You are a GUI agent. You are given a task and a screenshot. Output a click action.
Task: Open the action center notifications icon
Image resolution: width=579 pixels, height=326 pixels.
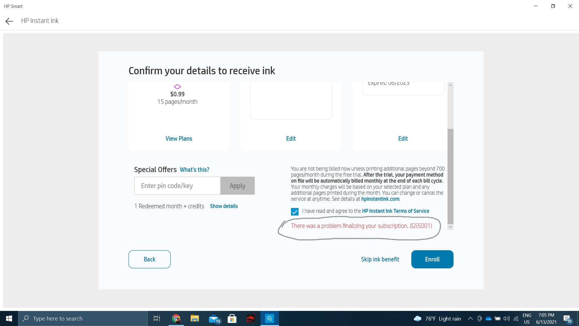[x=567, y=318]
